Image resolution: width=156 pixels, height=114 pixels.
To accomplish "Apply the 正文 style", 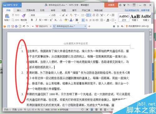I will (124, 17).
